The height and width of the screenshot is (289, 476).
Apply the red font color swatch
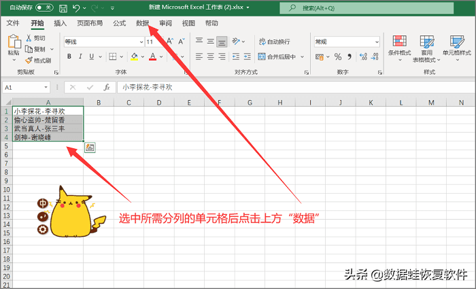click(153, 56)
